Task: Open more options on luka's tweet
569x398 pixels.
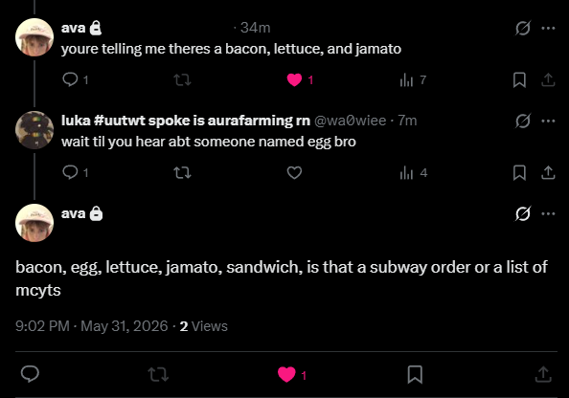Action: 548,121
